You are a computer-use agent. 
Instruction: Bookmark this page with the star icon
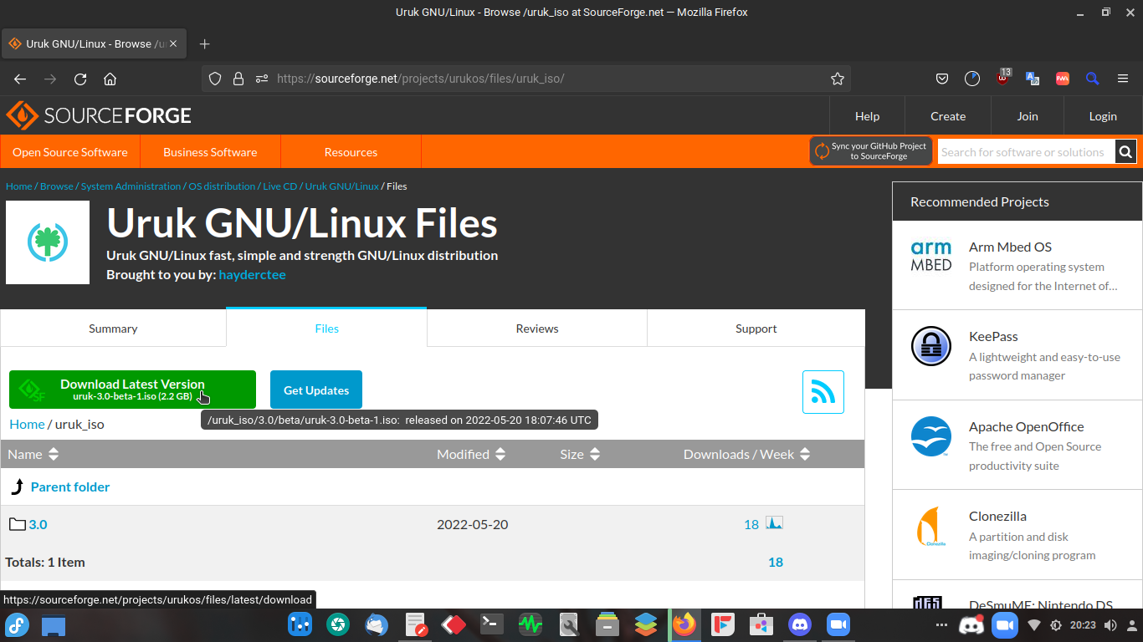[838, 79]
